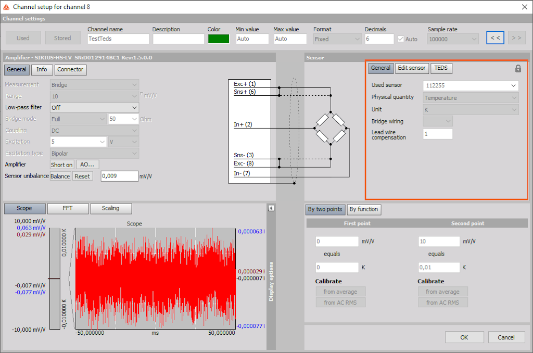This screenshot has width=533, height=353.
Task: Open the Edit sensor tab
Action: (412, 68)
